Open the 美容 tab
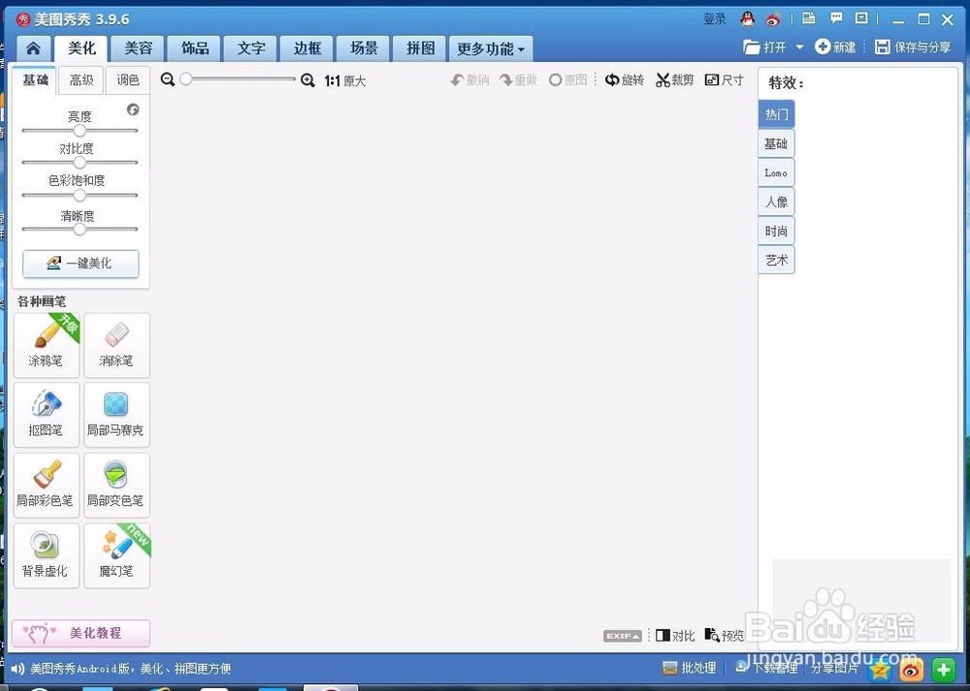This screenshot has width=970, height=691. (x=138, y=48)
